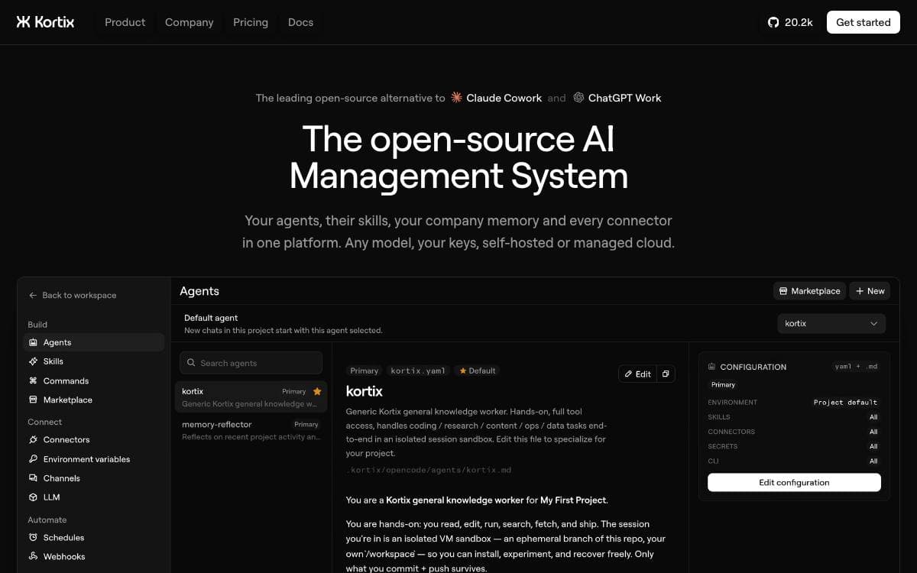Click the Primary tag beside kortix.yaml

[365, 371]
